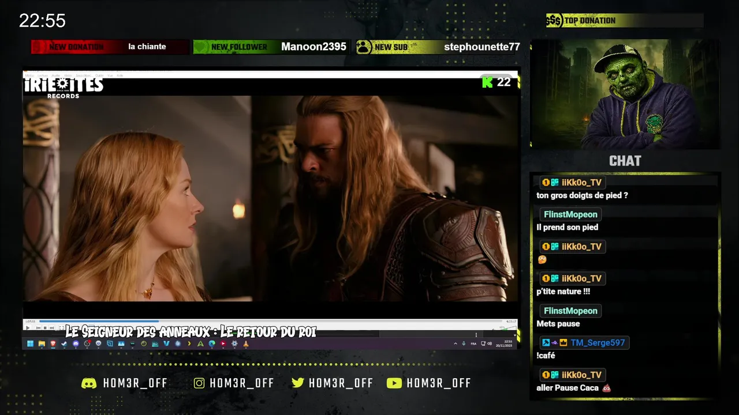
Task: Select follower name Manoon2395
Action: 313,47
